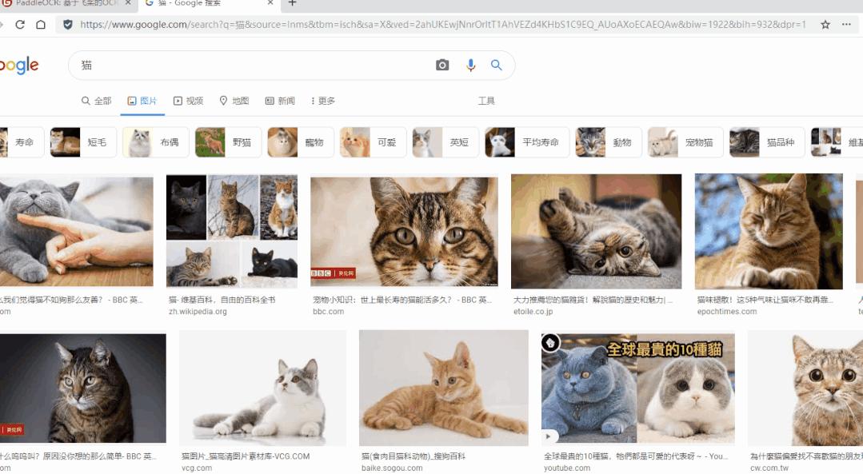Visit the etoile.co.jp source link
The image size is (863, 474).
533,312
